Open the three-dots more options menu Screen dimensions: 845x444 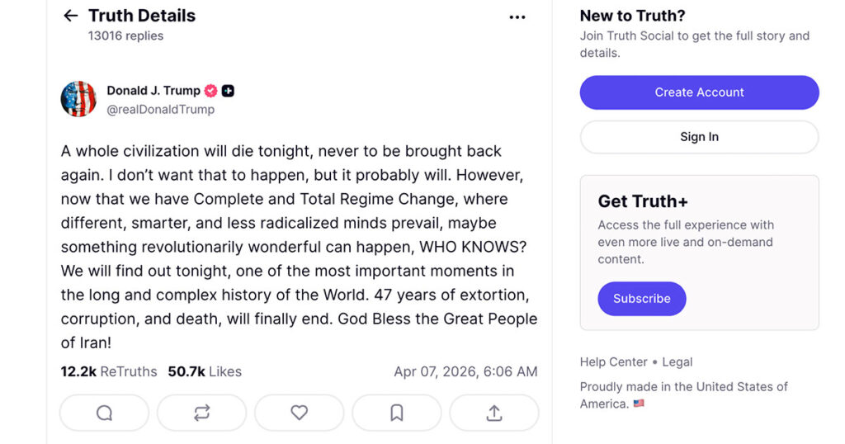click(517, 17)
